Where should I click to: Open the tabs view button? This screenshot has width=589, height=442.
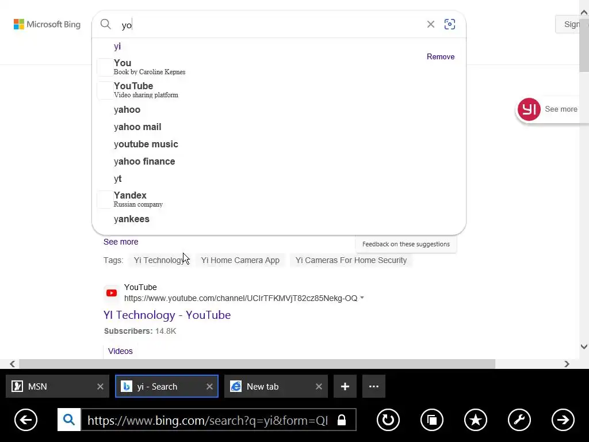coord(432,420)
